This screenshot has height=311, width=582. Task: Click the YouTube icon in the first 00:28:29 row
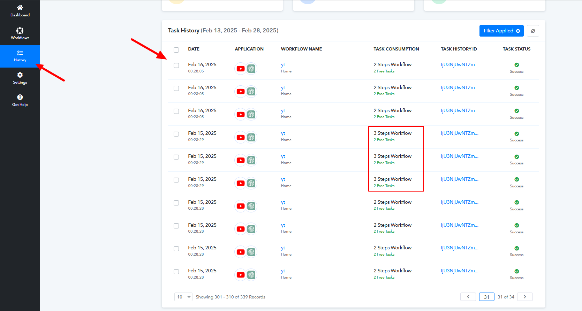(241, 137)
